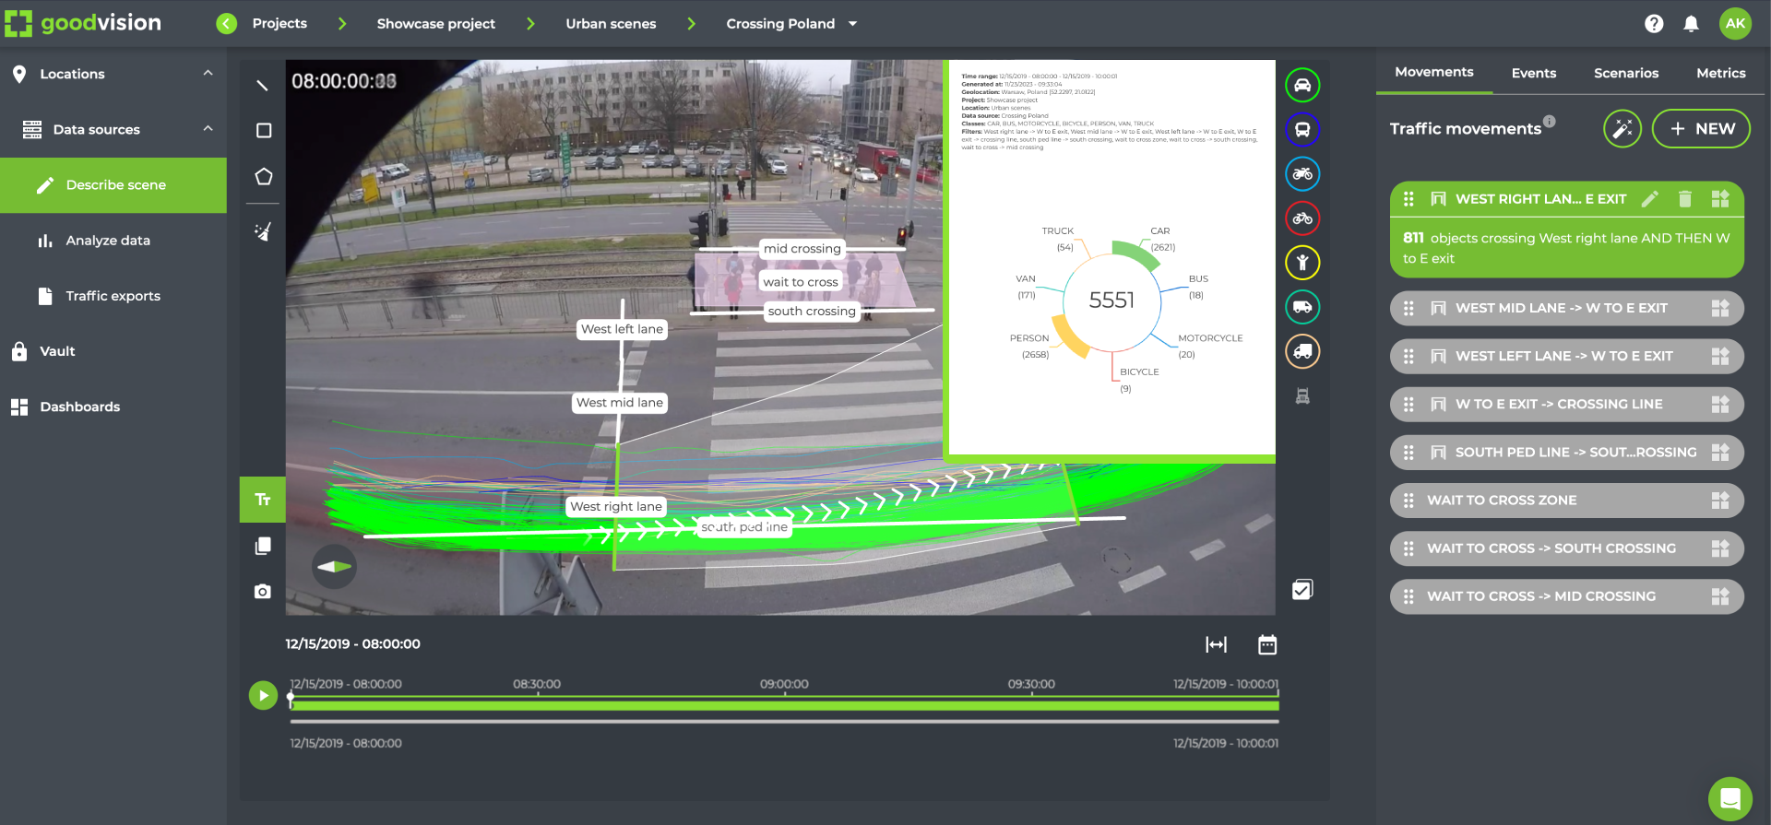Open the calendar date picker
The height and width of the screenshot is (825, 1771).
(x=1267, y=644)
